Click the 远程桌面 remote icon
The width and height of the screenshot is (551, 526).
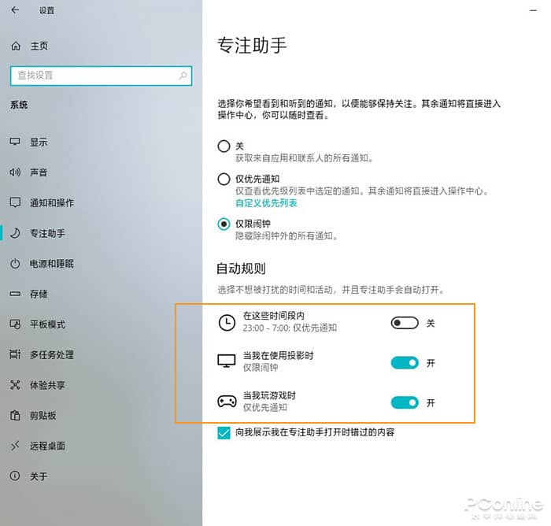click(x=15, y=446)
